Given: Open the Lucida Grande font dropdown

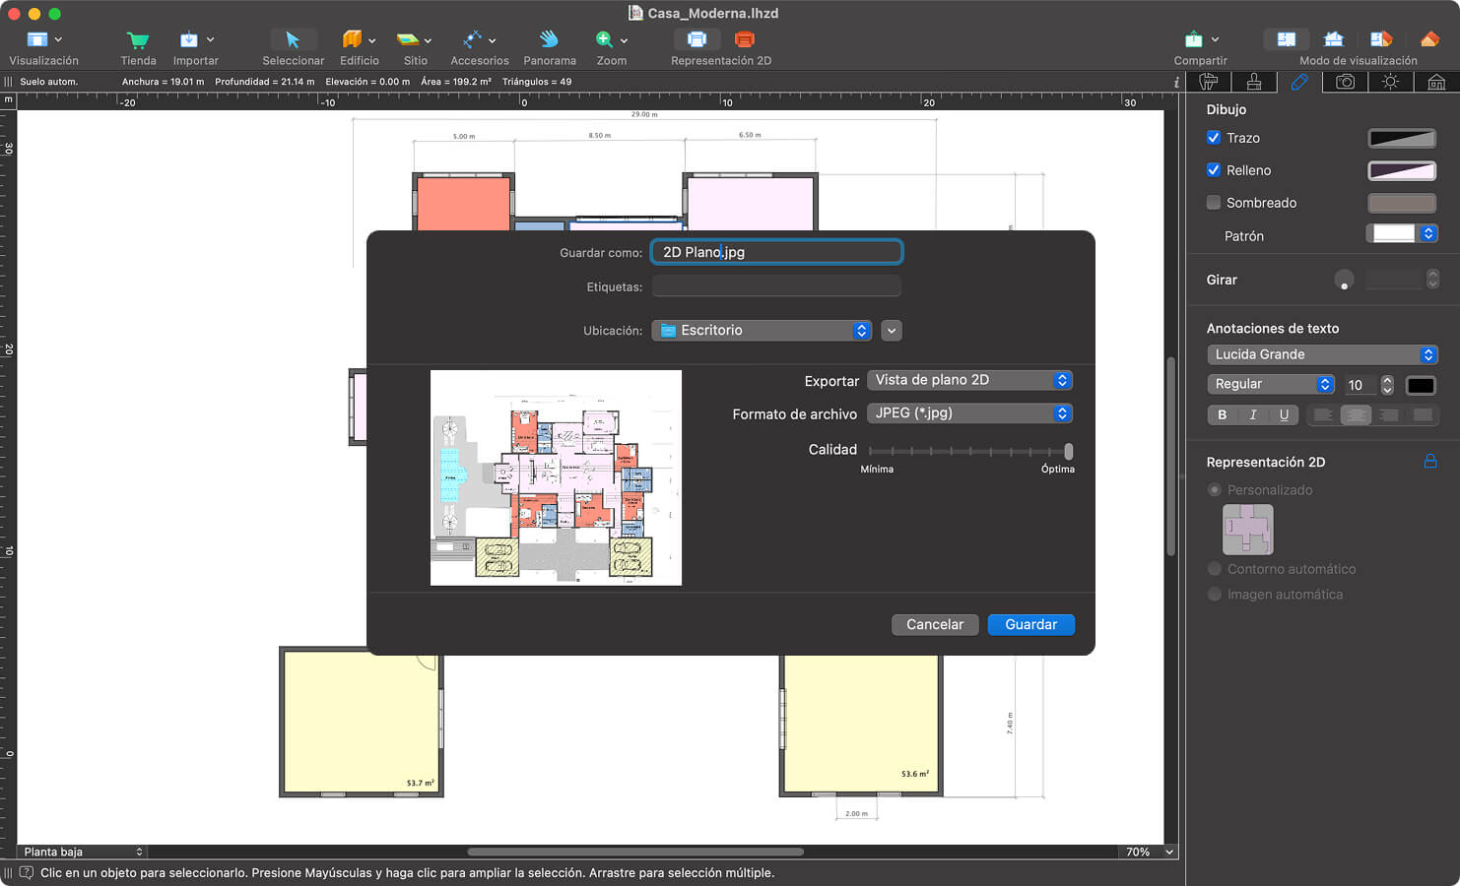Looking at the screenshot, I should point(1322,354).
